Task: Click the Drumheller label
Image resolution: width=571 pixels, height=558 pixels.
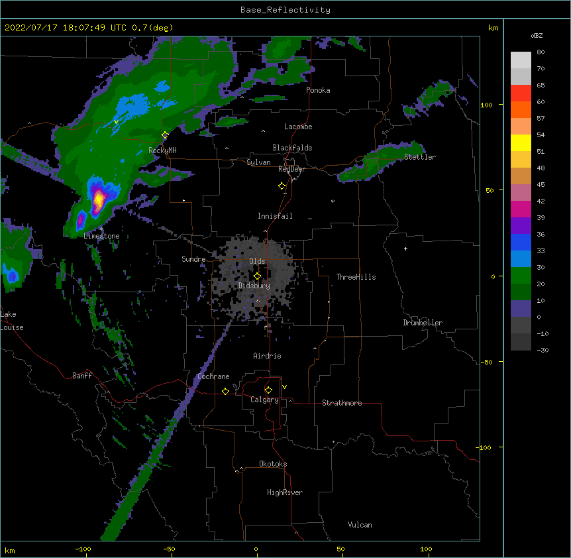Action: pyautogui.click(x=423, y=323)
